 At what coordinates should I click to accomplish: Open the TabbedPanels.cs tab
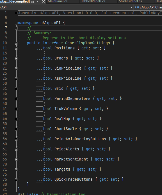click(x=93, y=1)
